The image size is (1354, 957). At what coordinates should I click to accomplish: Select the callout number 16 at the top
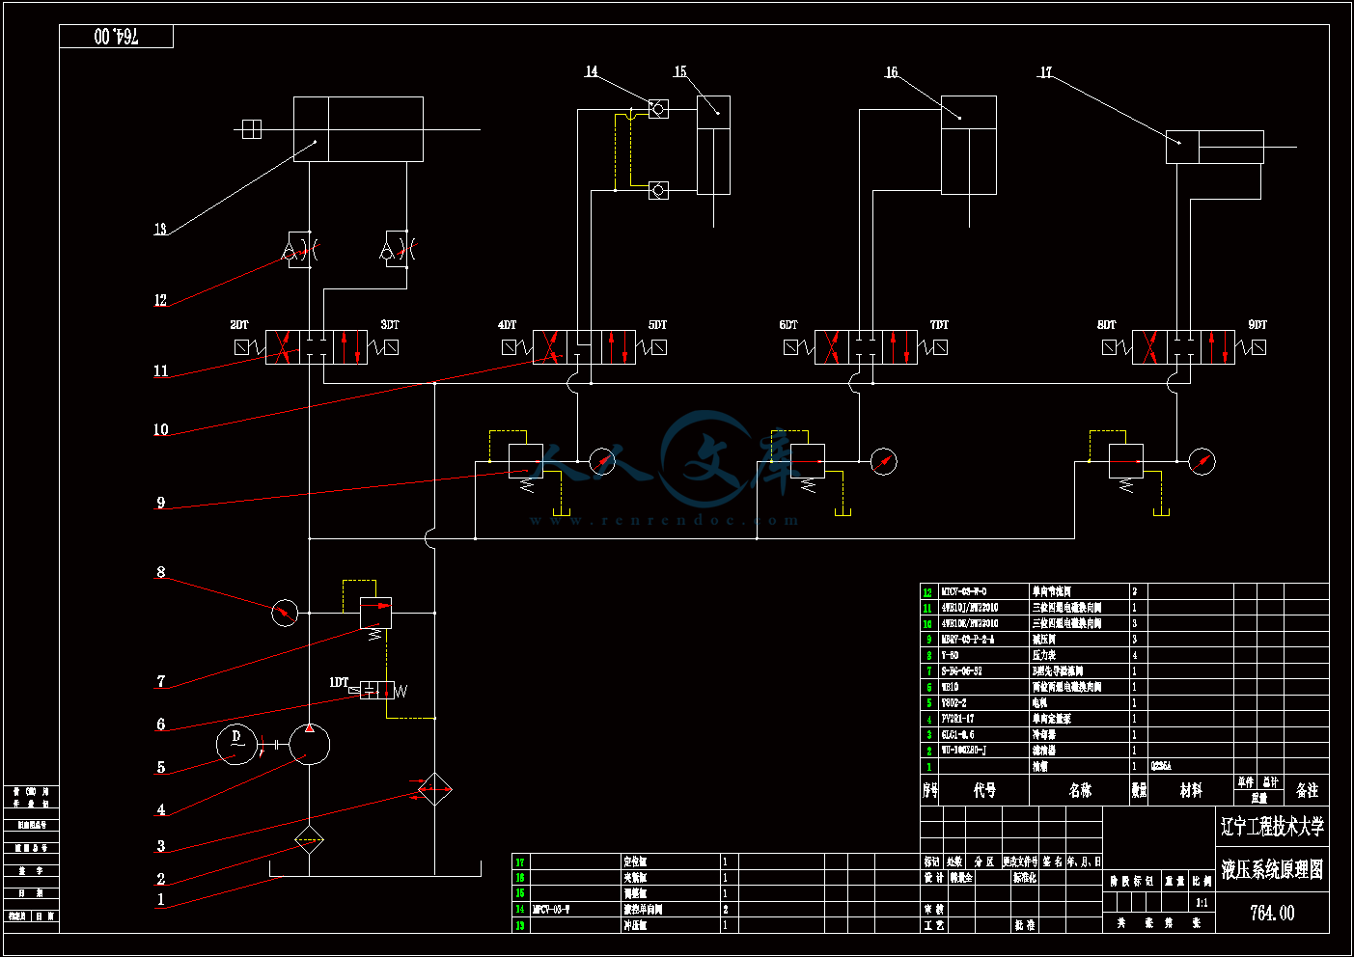[x=892, y=72]
